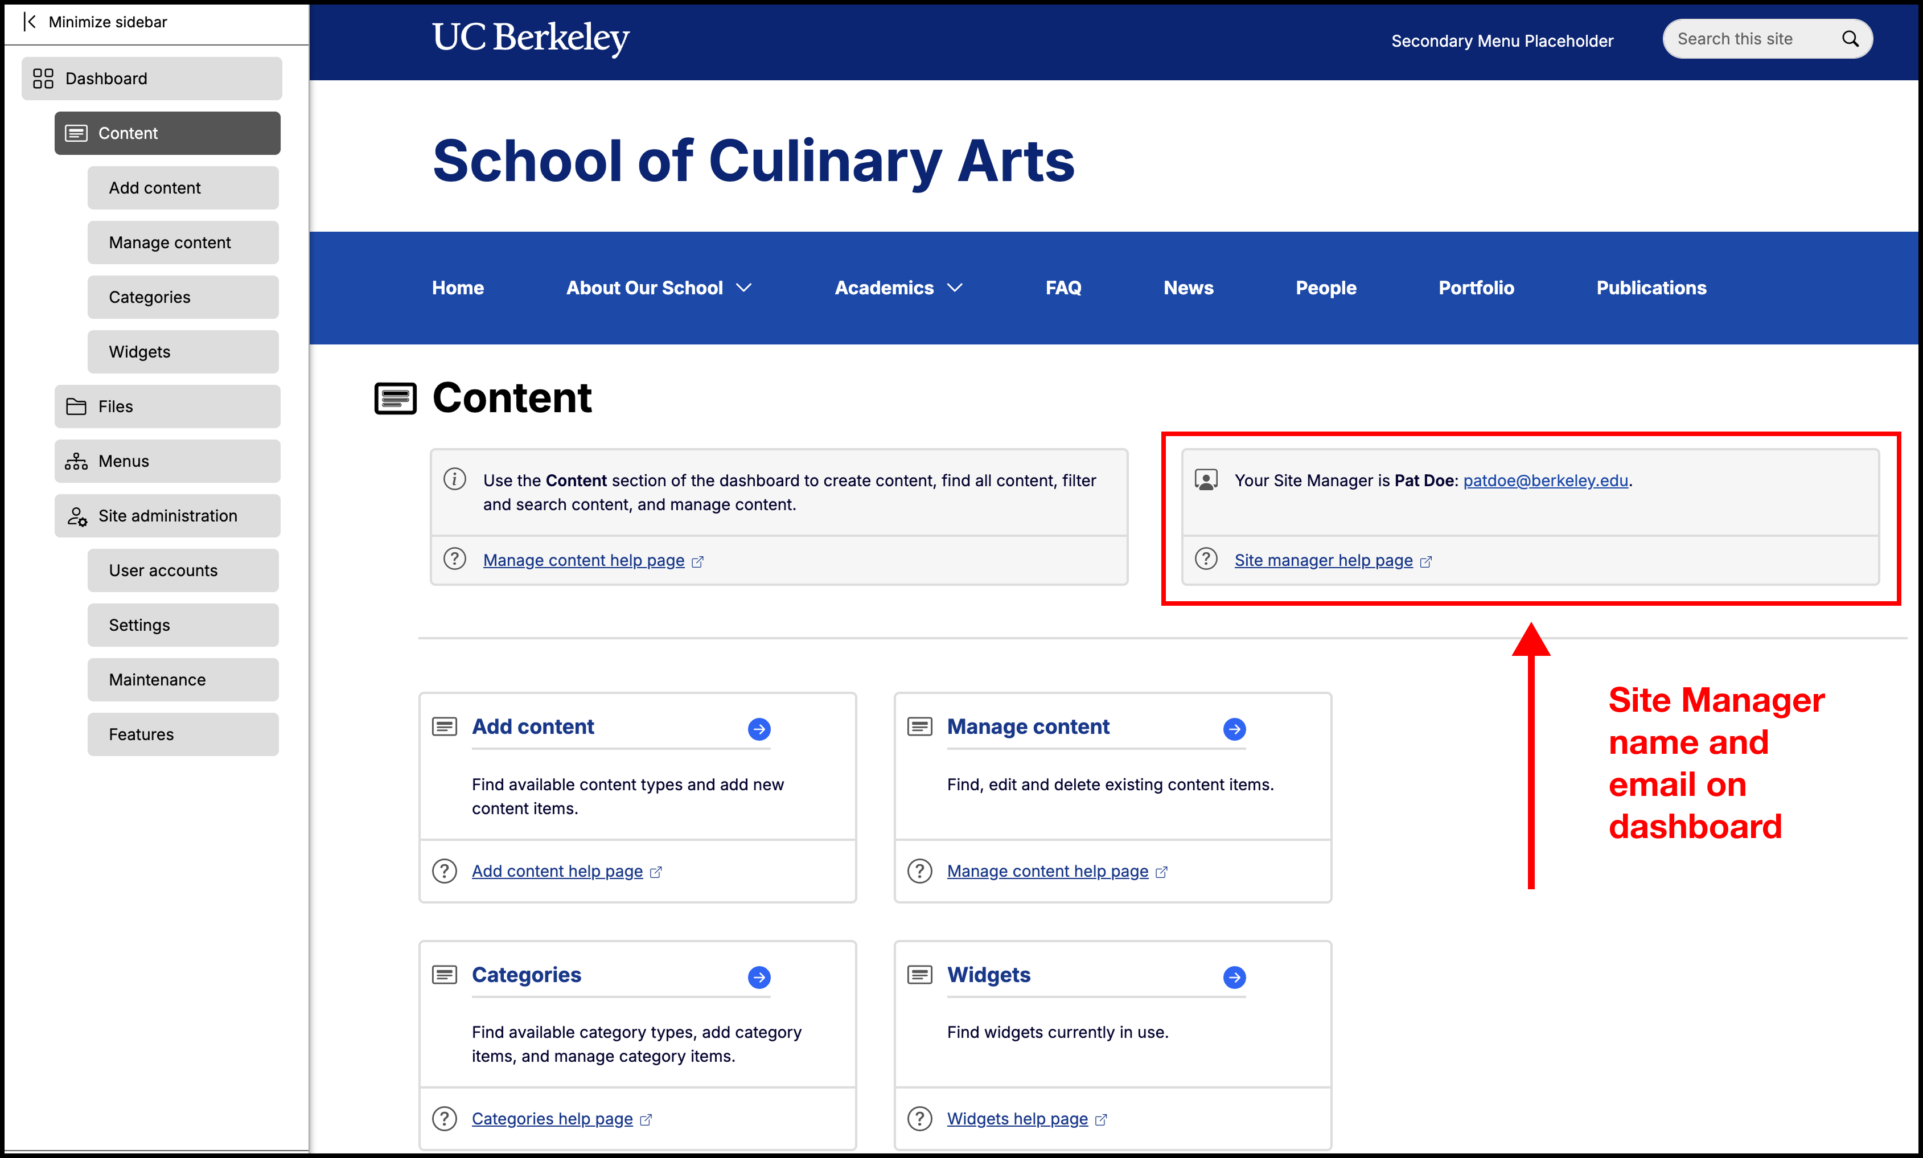Click the Site Manager person icon
Screen dimensions: 1923x1158
[1206, 479]
